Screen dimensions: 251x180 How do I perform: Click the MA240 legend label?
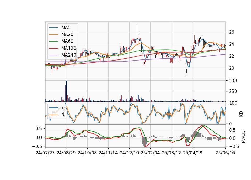pyautogui.click(x=69, y=55)
